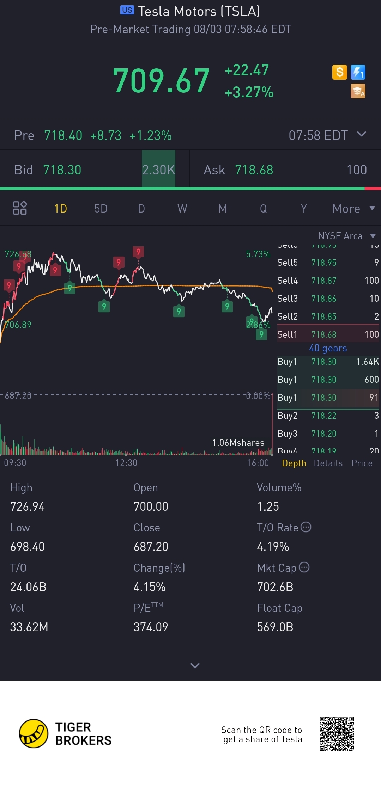Image resolution: width=381 pixels, height=787 pixels.
Task: Open the chart layout grid icon
Action: pos(20,208)
